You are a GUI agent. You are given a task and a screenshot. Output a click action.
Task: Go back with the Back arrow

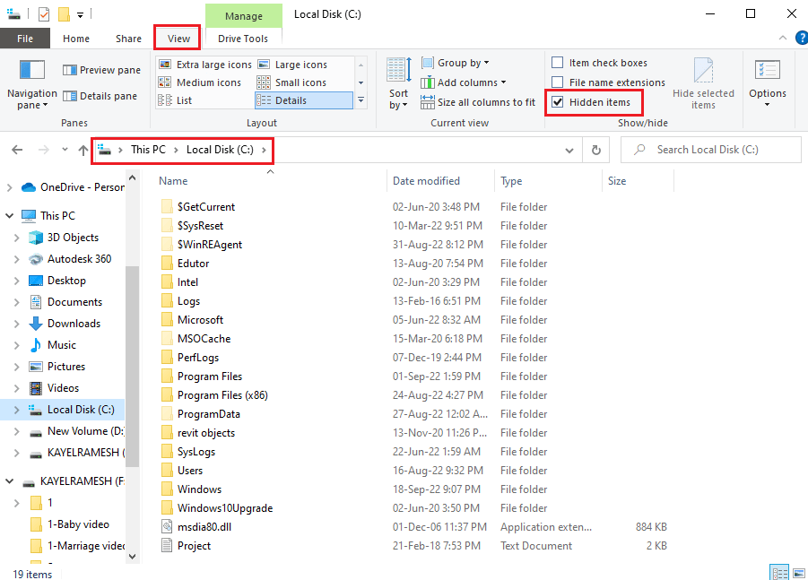click(17, 150)
